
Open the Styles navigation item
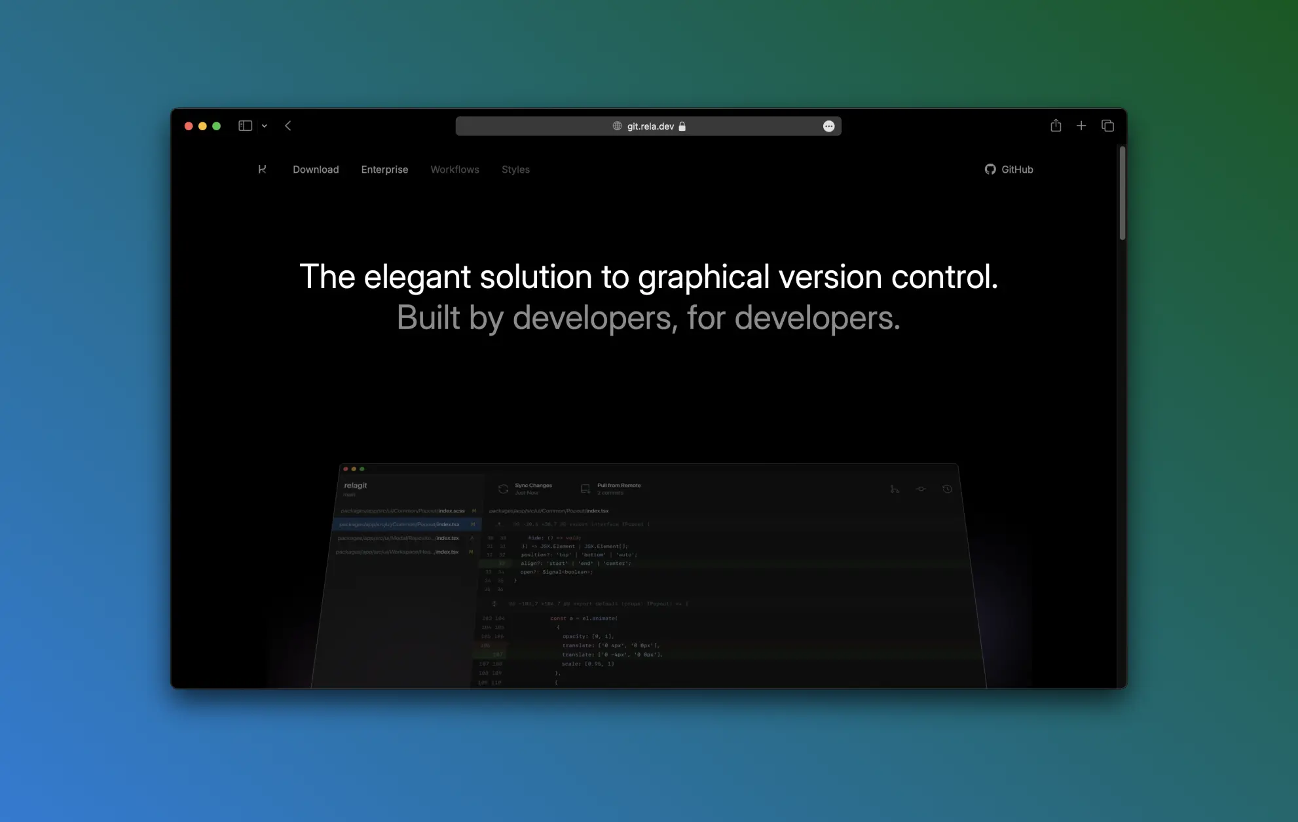click(515, 170)
